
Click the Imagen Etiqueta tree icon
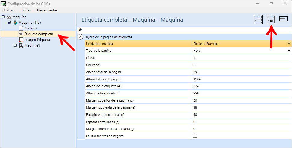tap(21, 40)
